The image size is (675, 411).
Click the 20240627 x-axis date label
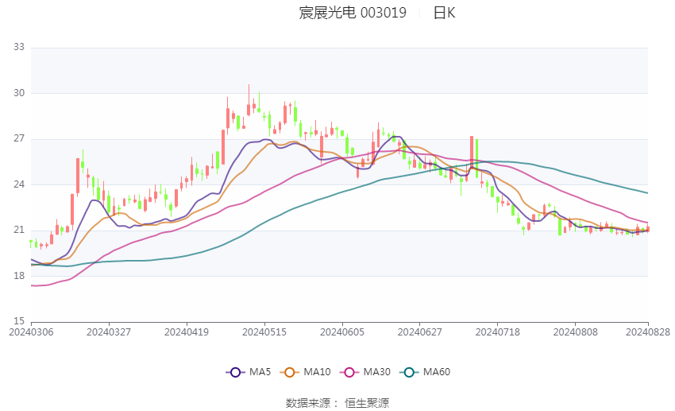click(x=420, y=332)
